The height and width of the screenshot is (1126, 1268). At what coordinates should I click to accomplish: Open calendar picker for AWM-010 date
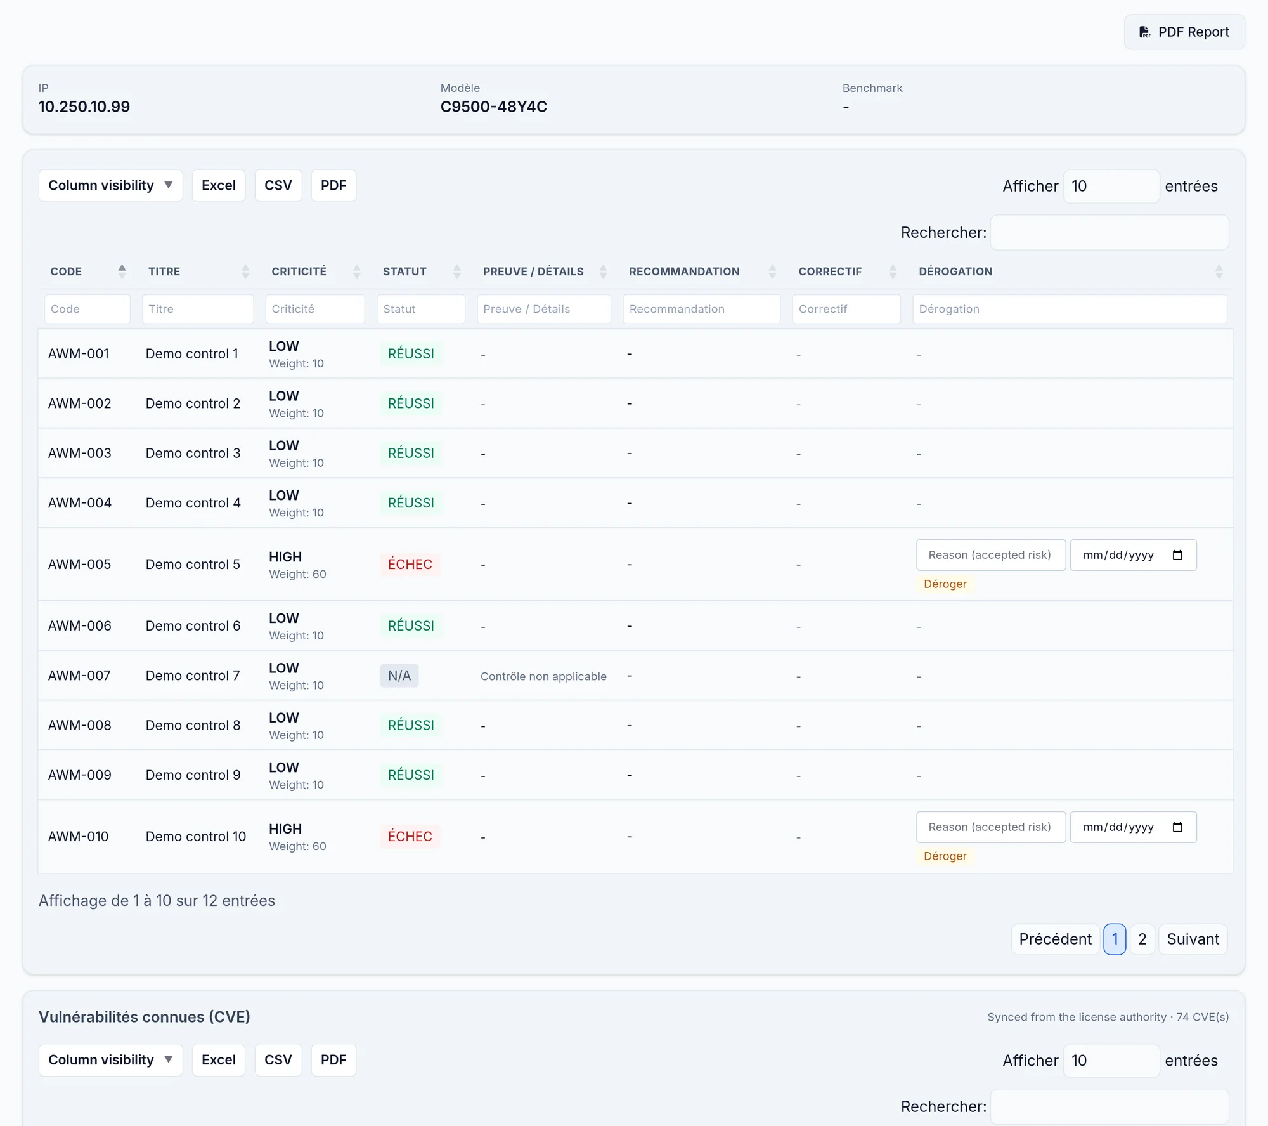[x=1177, y=827]
